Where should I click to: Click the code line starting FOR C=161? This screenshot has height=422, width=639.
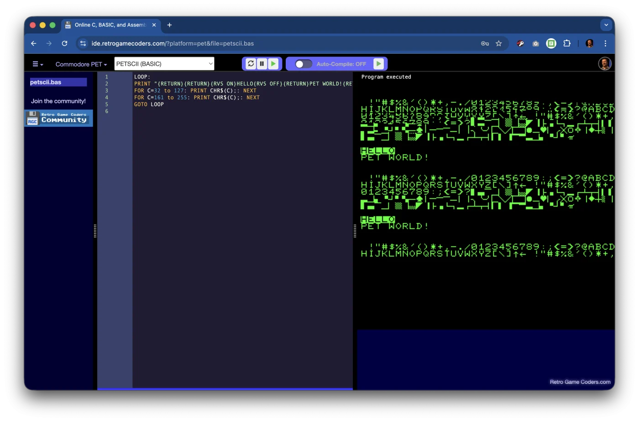197,98
